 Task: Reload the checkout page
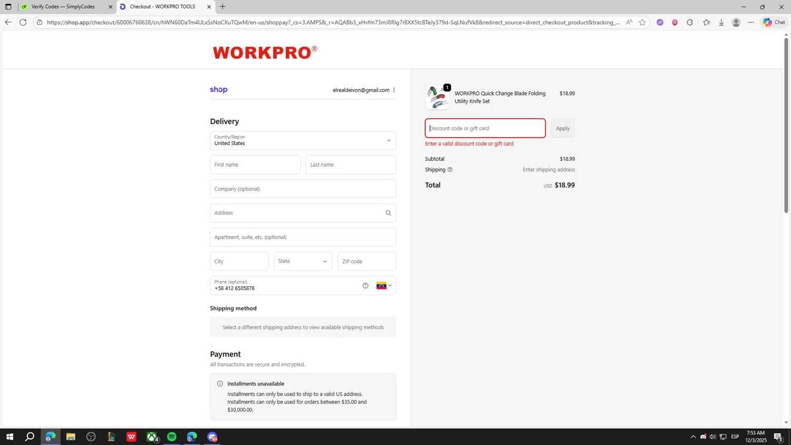coord(23,22)
